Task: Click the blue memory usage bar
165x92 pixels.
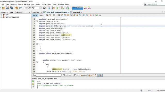Action: 78,8
